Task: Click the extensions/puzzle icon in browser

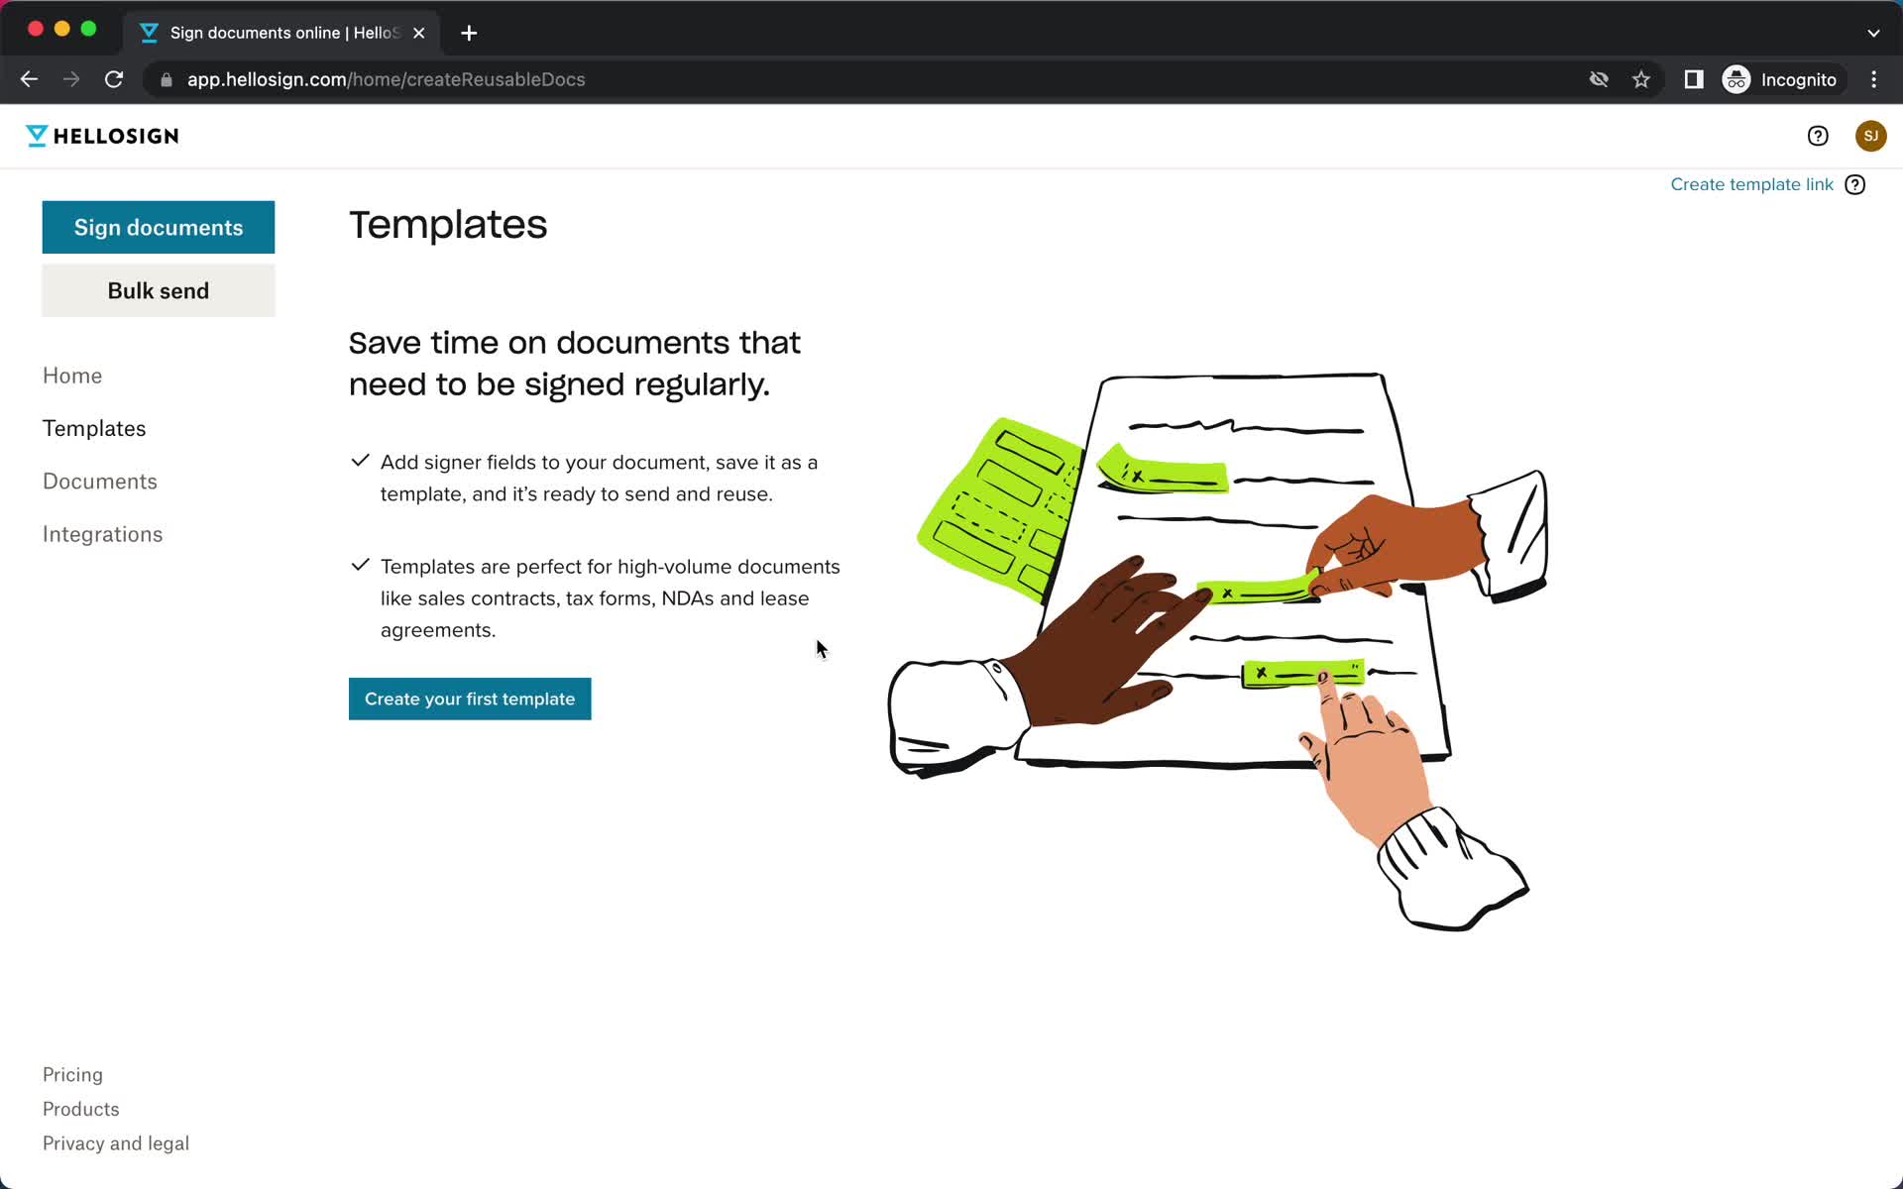Action: coord(1692,79)
